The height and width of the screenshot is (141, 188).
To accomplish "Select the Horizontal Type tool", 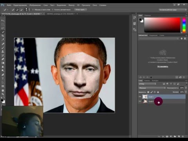I will [3, 79].
